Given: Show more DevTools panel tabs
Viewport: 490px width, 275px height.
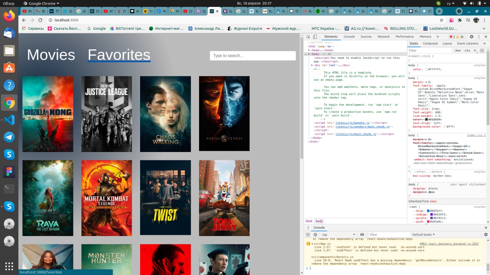Looking at the screenshot, I should pyautogui.click(x=438, y=37).
